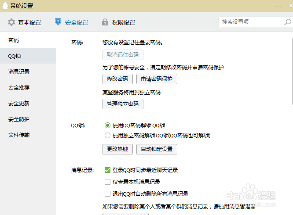This screenshot has width=293, height=215.
Task: Open the 基本设置 tab
Action: click(25, 22)
